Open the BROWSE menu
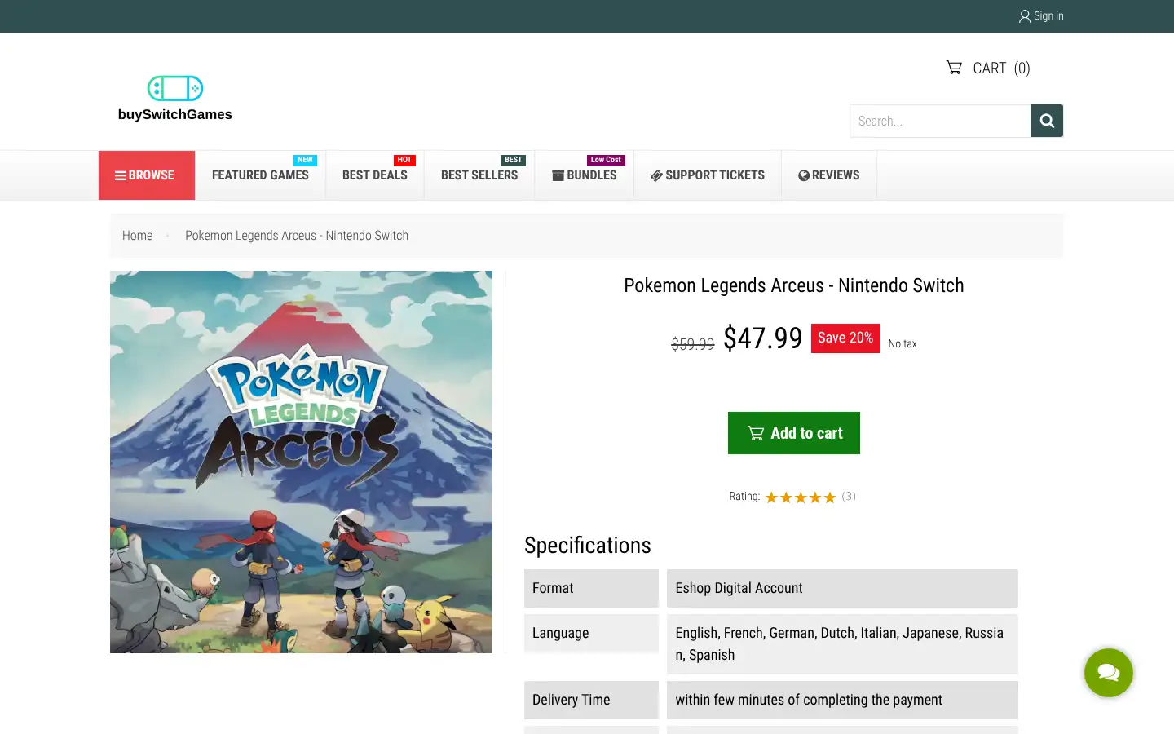The image size is (1174, 734). [147, 175]
